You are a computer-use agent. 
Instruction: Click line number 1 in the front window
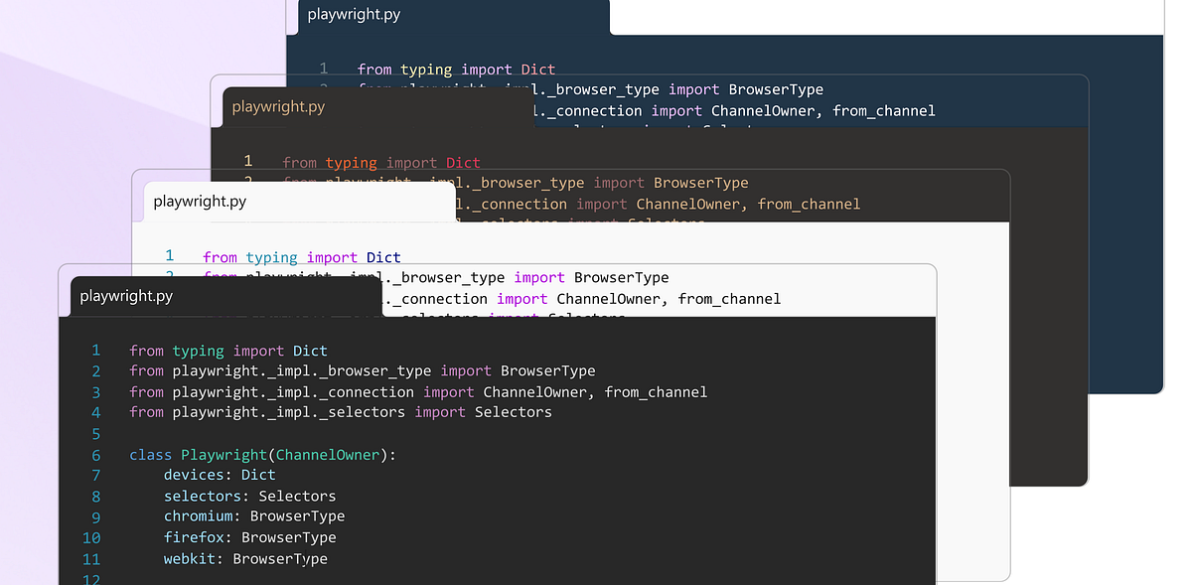point(95,350)
